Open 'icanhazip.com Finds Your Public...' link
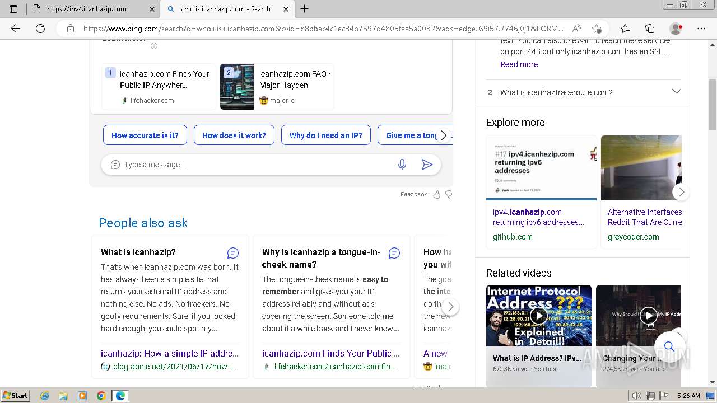717x403 pixels. [x=331, y=353]
